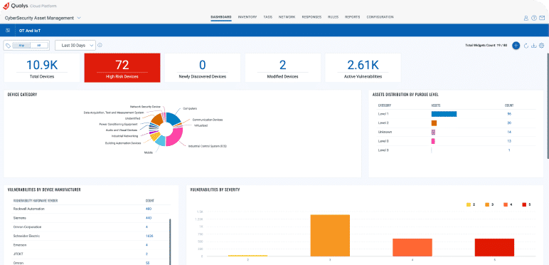Open the dashboard list icon beside OT And IoT

point(8,31)
